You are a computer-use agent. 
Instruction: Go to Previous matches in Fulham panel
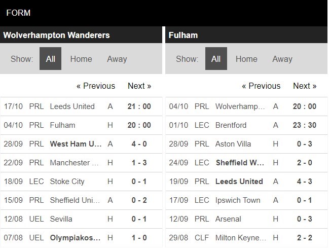pyautogui.click(x=261, y=86)
